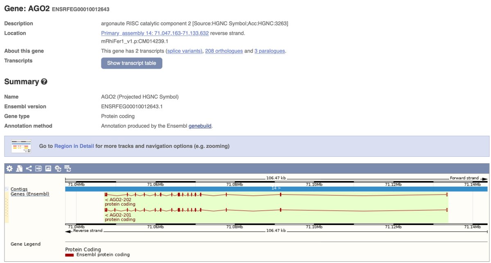Click the AGO2 (Projected HGNC Symbol) name value

tap(140, 97)
